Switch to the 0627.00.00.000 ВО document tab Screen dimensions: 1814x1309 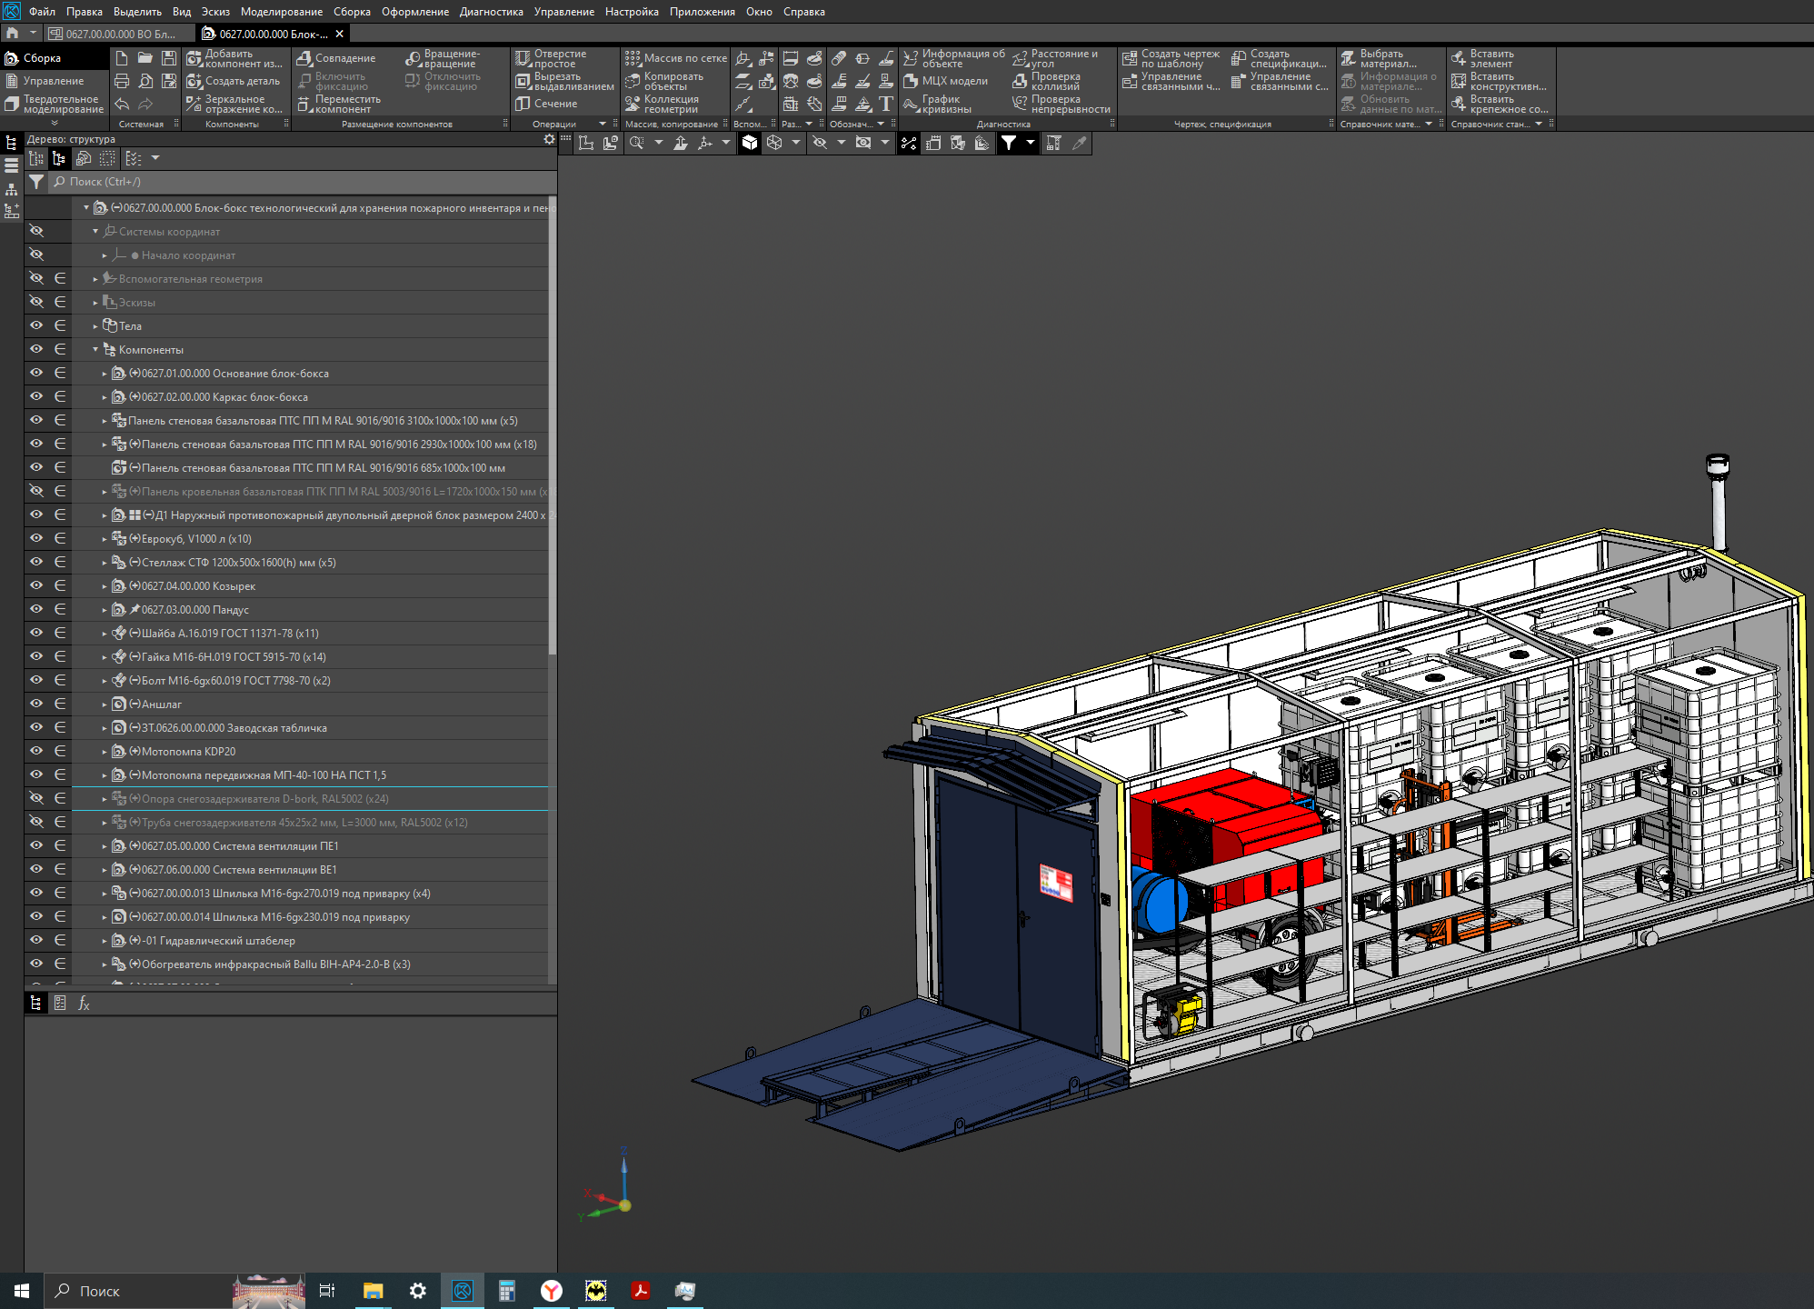tap(120, 34)
